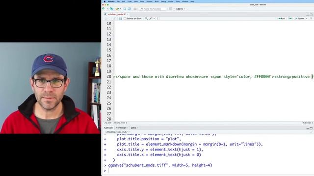The width and height of the screenshot is (314, 176).
Task: Expand the code tools dropdown arrow
Action: coord(154,19)
